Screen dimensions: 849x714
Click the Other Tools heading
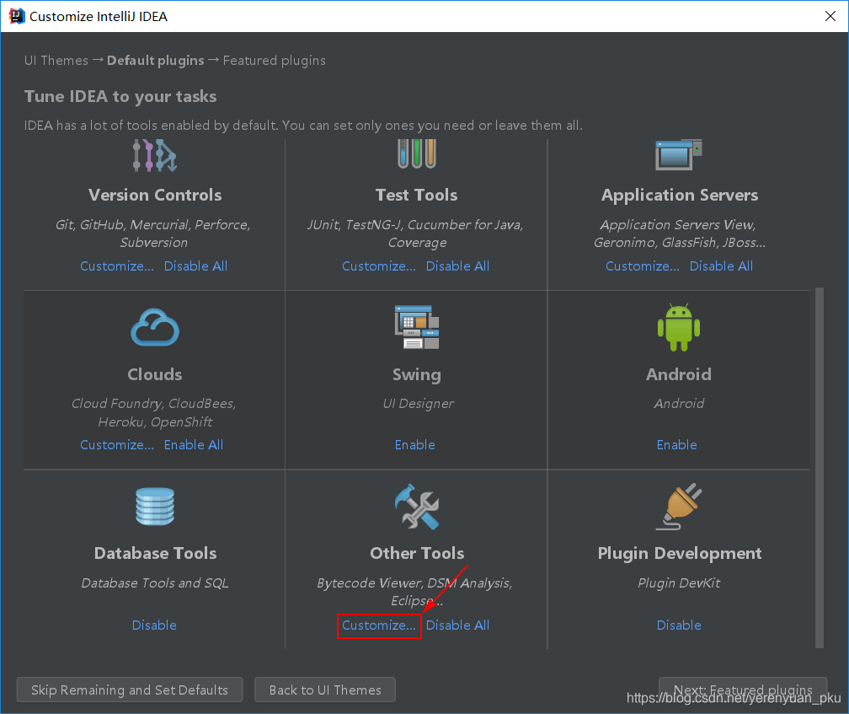(417, 553)
